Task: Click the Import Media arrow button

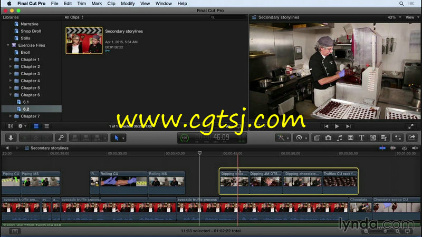Action: coord(11,138)
